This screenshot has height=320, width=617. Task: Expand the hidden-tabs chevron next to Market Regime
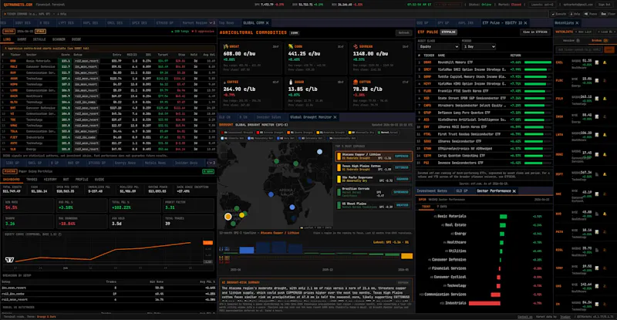pos(211,23)
